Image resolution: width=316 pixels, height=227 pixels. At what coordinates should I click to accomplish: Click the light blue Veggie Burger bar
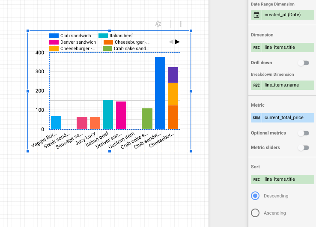(56, 122)
